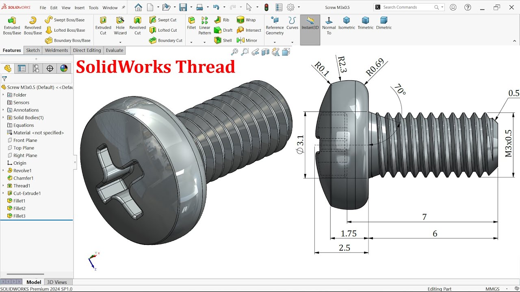Click the Home icon in title bar
This screenshot has width=520, height=292.
click(x=138, y=7)
